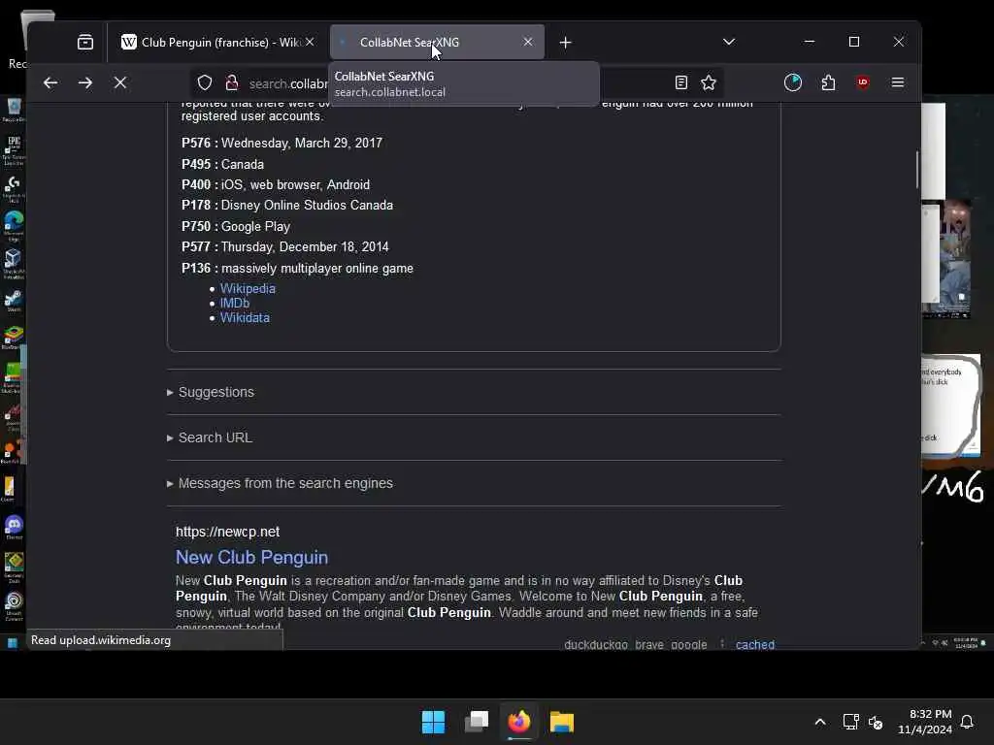Select the CollabNet SearXNG tab
994x745 pixels.
click(437, 42)
